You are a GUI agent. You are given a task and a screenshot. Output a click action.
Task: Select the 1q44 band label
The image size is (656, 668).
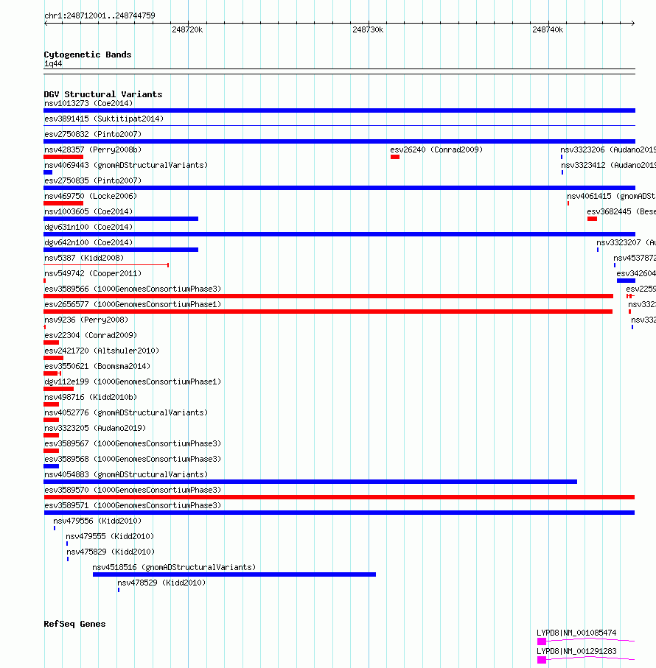point(53,64)
